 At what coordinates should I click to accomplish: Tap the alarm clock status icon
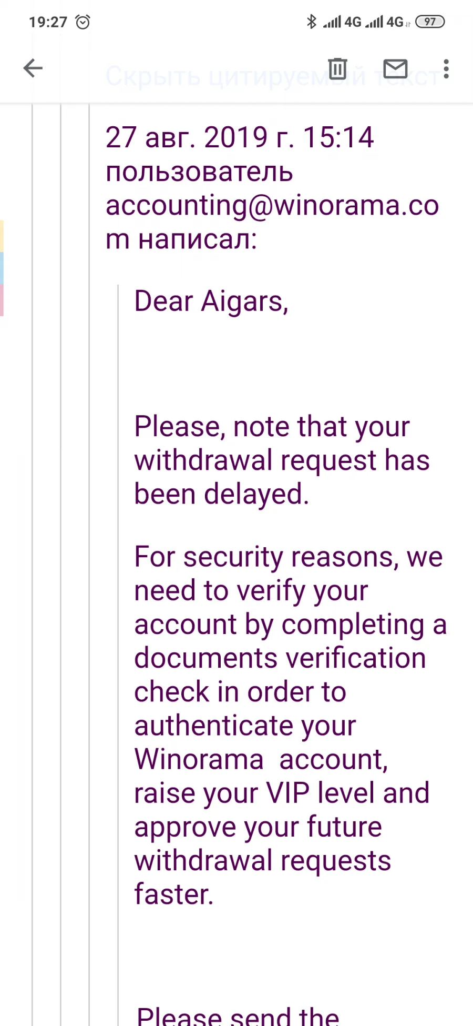pyautogui.click(x=83, y=22)
